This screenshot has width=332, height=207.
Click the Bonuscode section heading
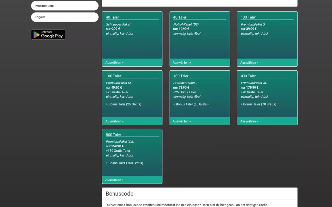tap(119, 194)
